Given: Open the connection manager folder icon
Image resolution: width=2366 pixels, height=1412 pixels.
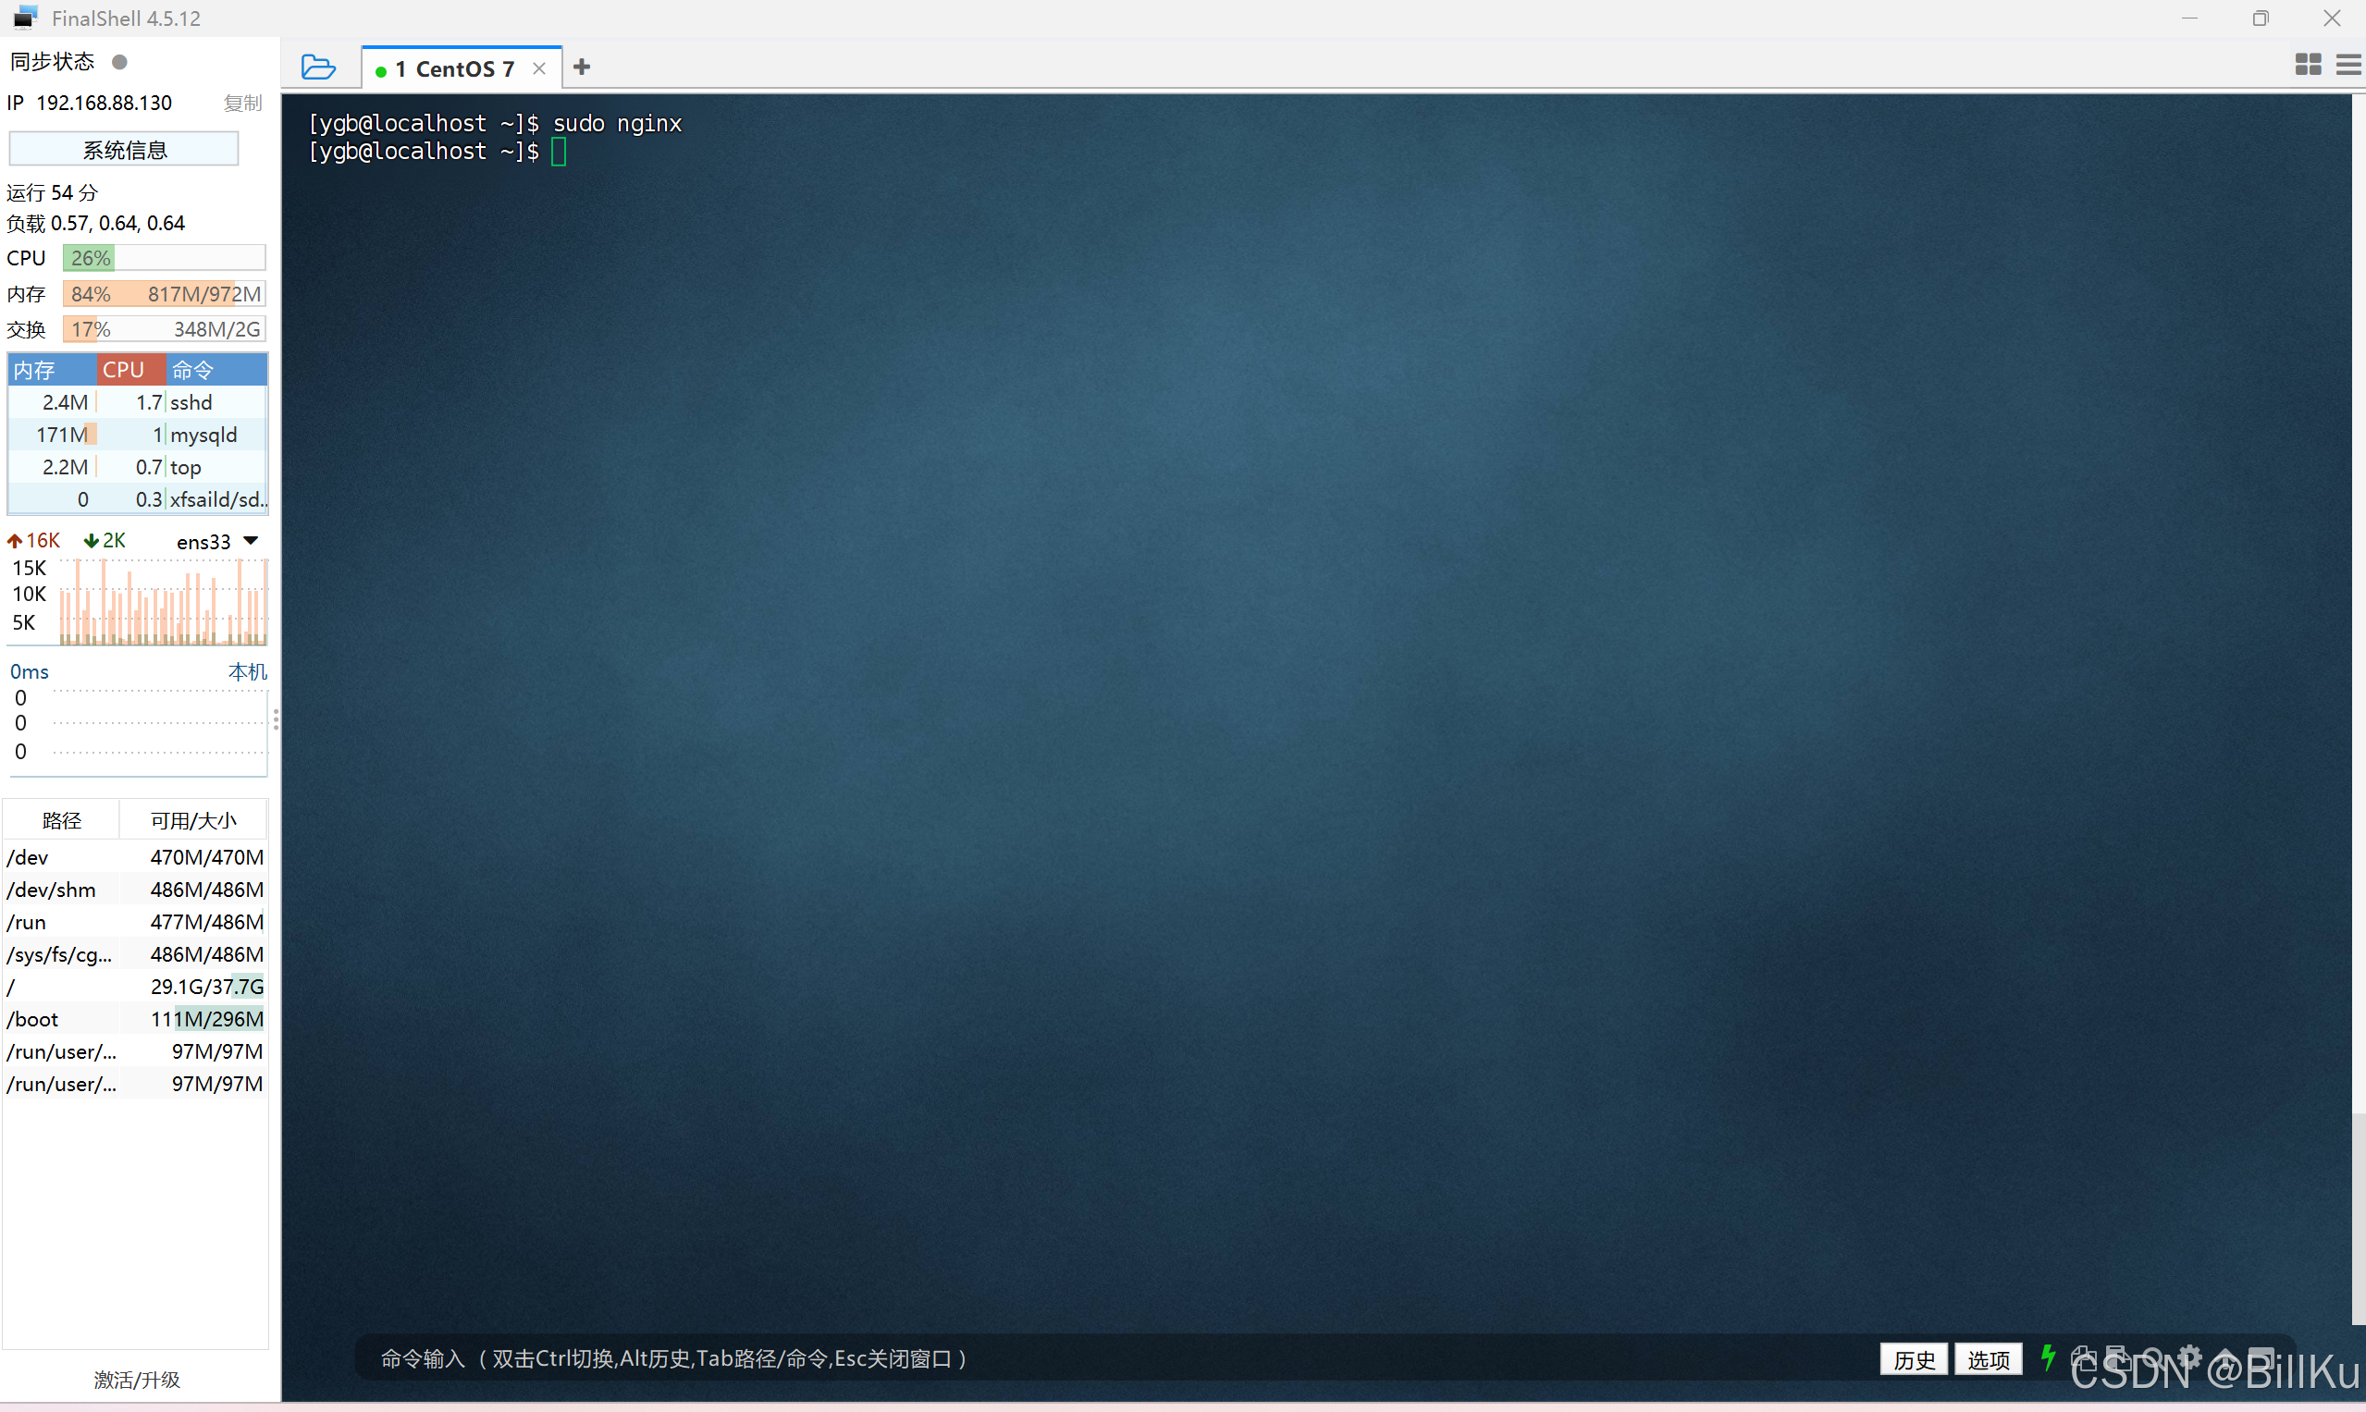Looking at the screenshot, I should click(x=318, y=68).
